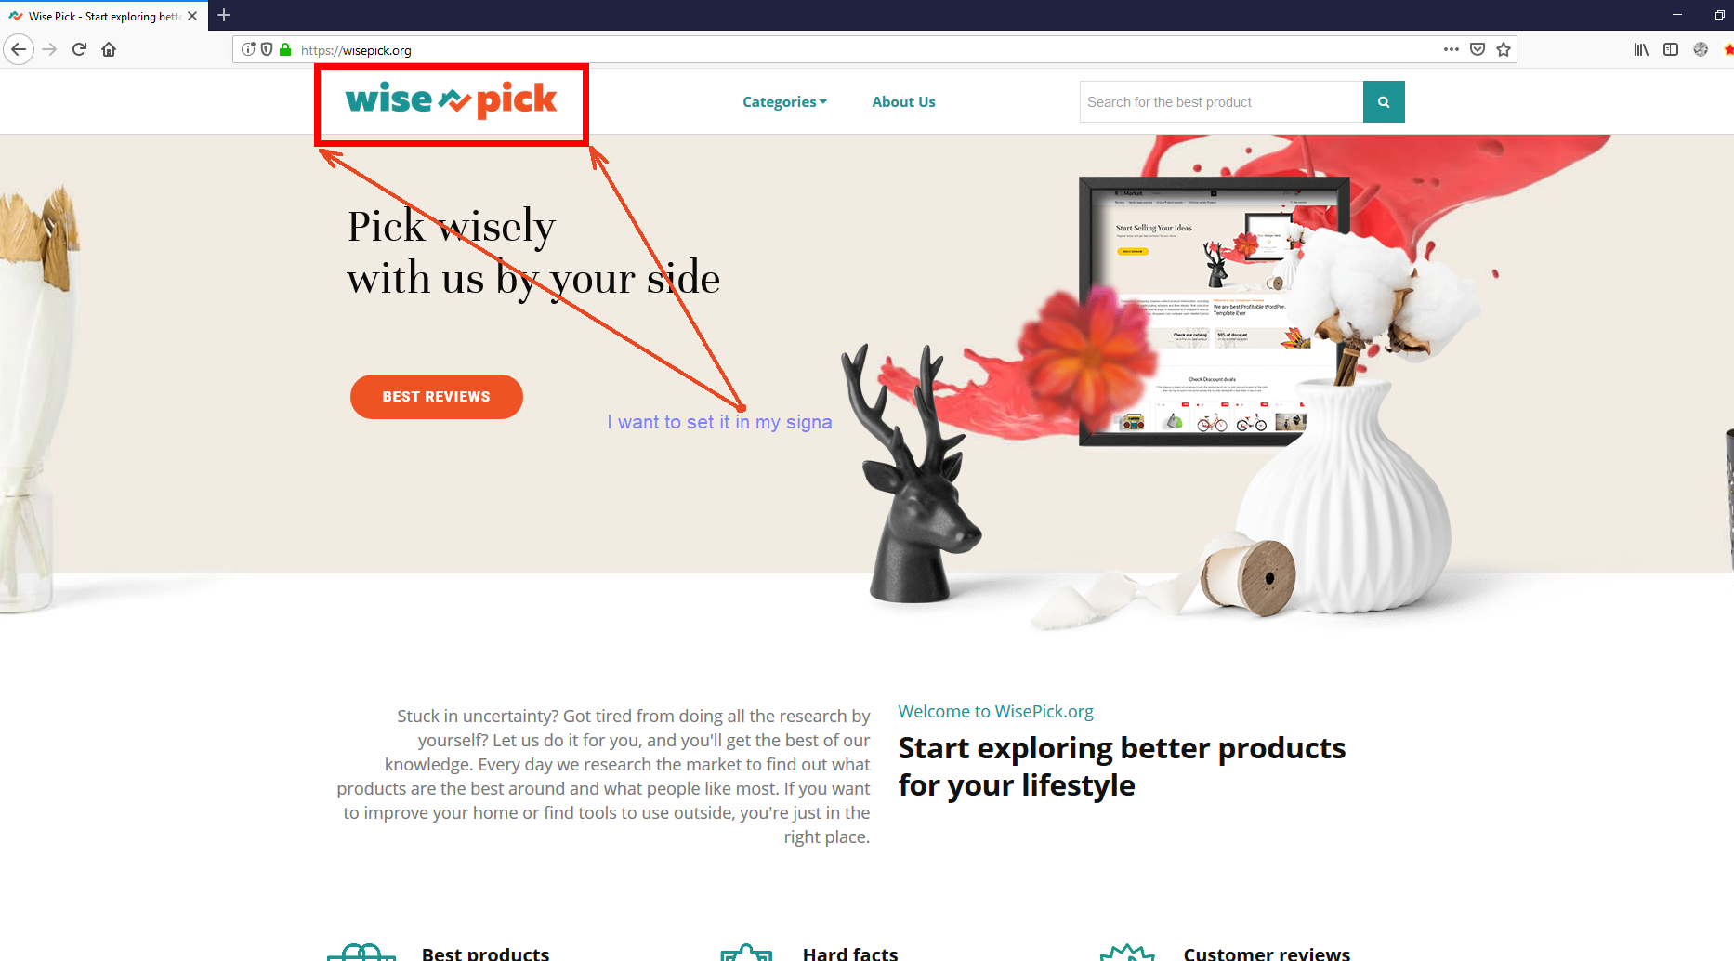The width and height of the screenshot is (1734, 961).
Task: Click the BEST REVIEWS button
Action: tap(437, 397)
